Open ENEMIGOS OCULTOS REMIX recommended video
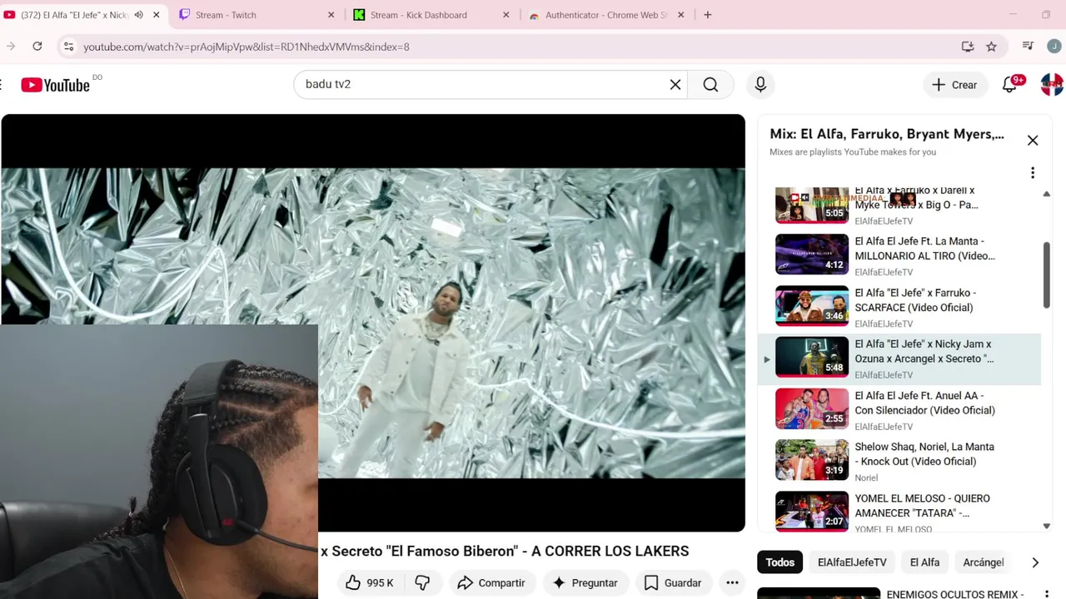This screenshot has height=599, width=1066. click(954, 594)
